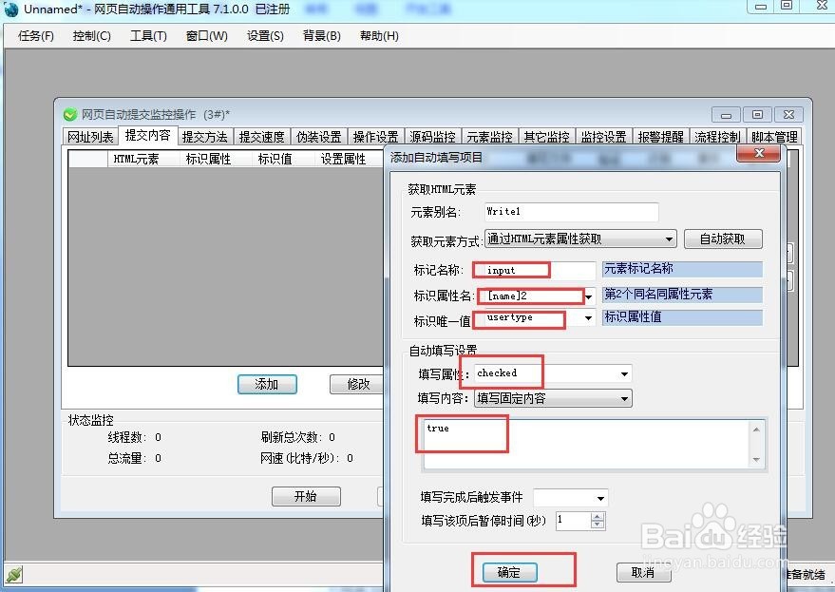Click the 添加 button
This screenshot has width=835, height=592.
click(267, 384)
